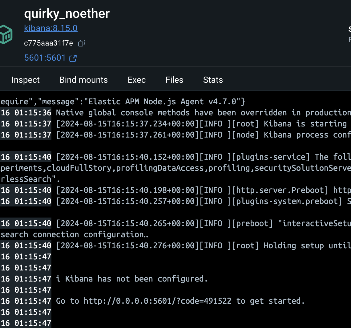Click log line 'Native global console methods'
The width and height of the screenshot is (351, 328).
click(203, 113)
